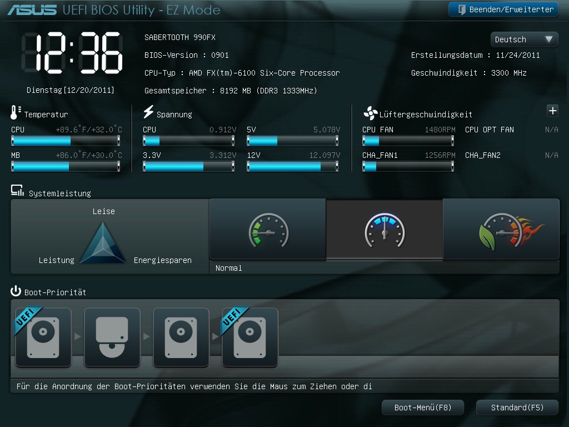Click the thermometer Temperatur icon

[x=15, y=112]
